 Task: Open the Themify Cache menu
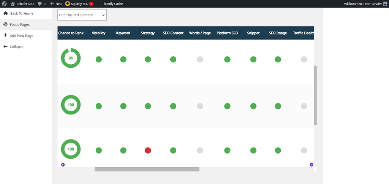[x=112, y=4]
